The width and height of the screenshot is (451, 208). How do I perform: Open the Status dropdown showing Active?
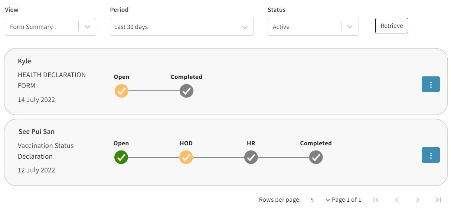coord(313,27)
